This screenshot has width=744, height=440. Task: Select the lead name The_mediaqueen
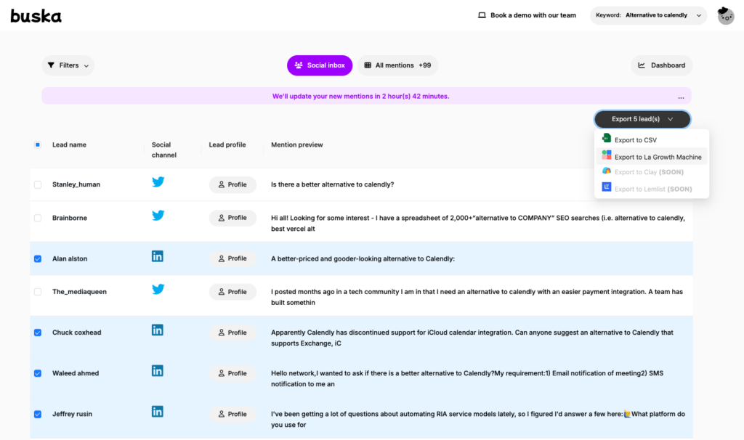[x=80, y=292]
